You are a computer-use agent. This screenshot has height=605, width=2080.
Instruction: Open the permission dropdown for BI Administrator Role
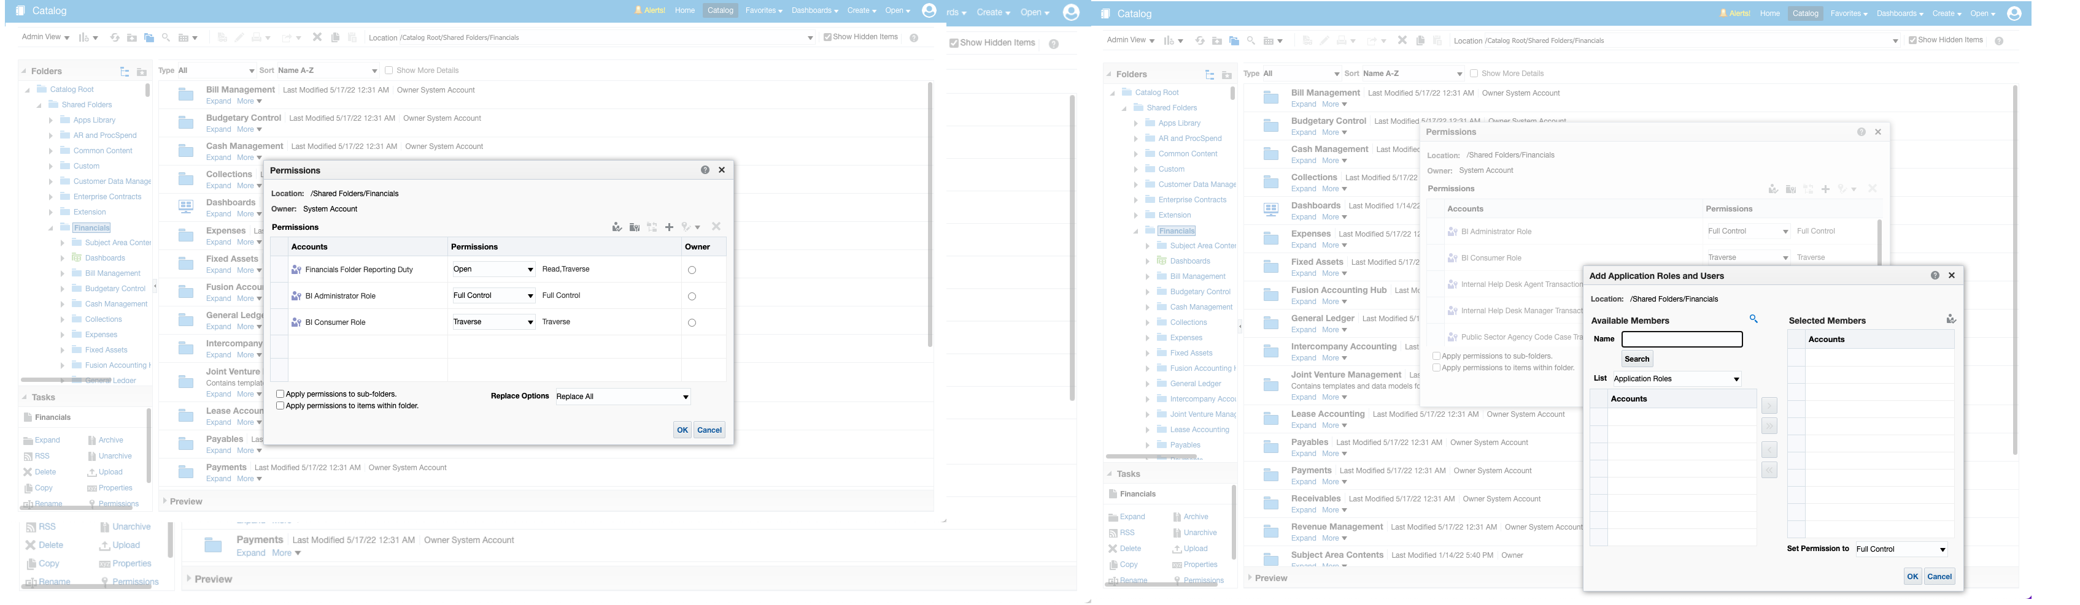click(x=493, y=295)
